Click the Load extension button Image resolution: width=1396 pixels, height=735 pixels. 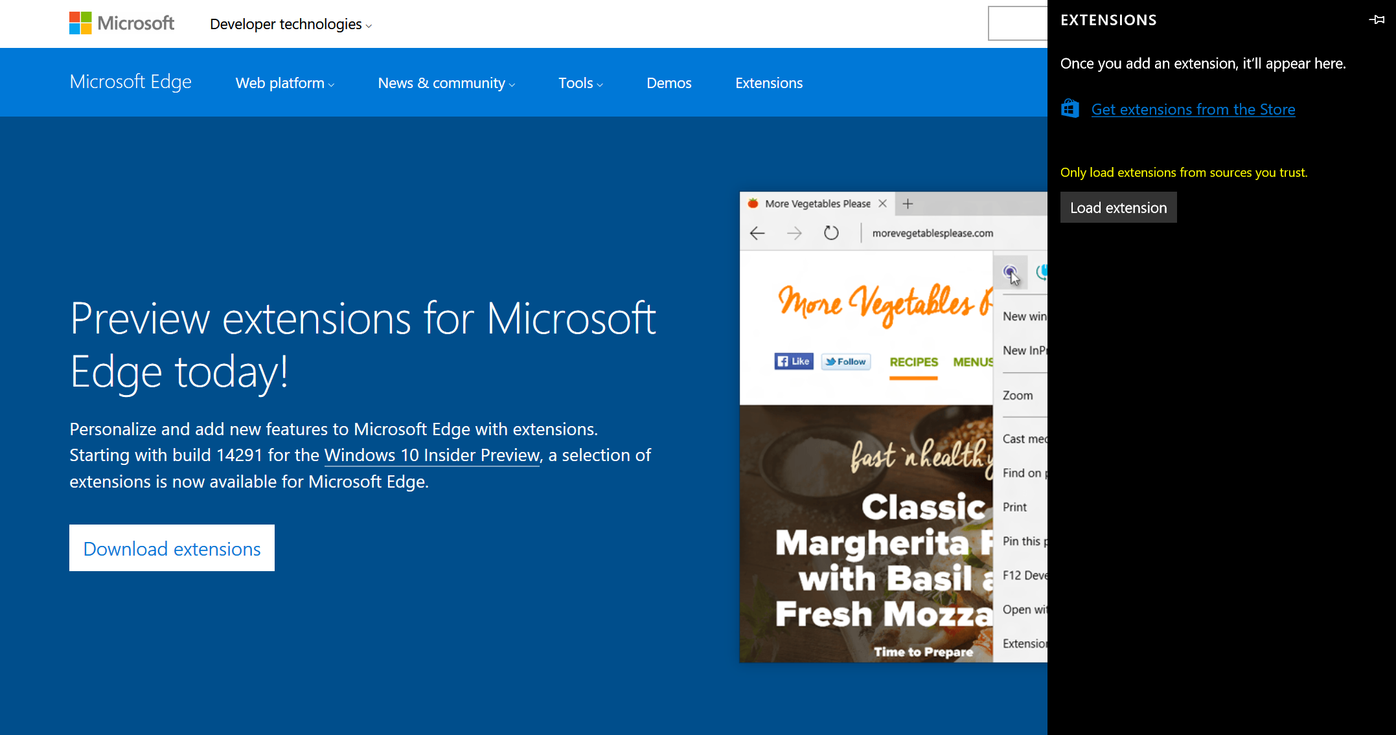(1118, 207)
